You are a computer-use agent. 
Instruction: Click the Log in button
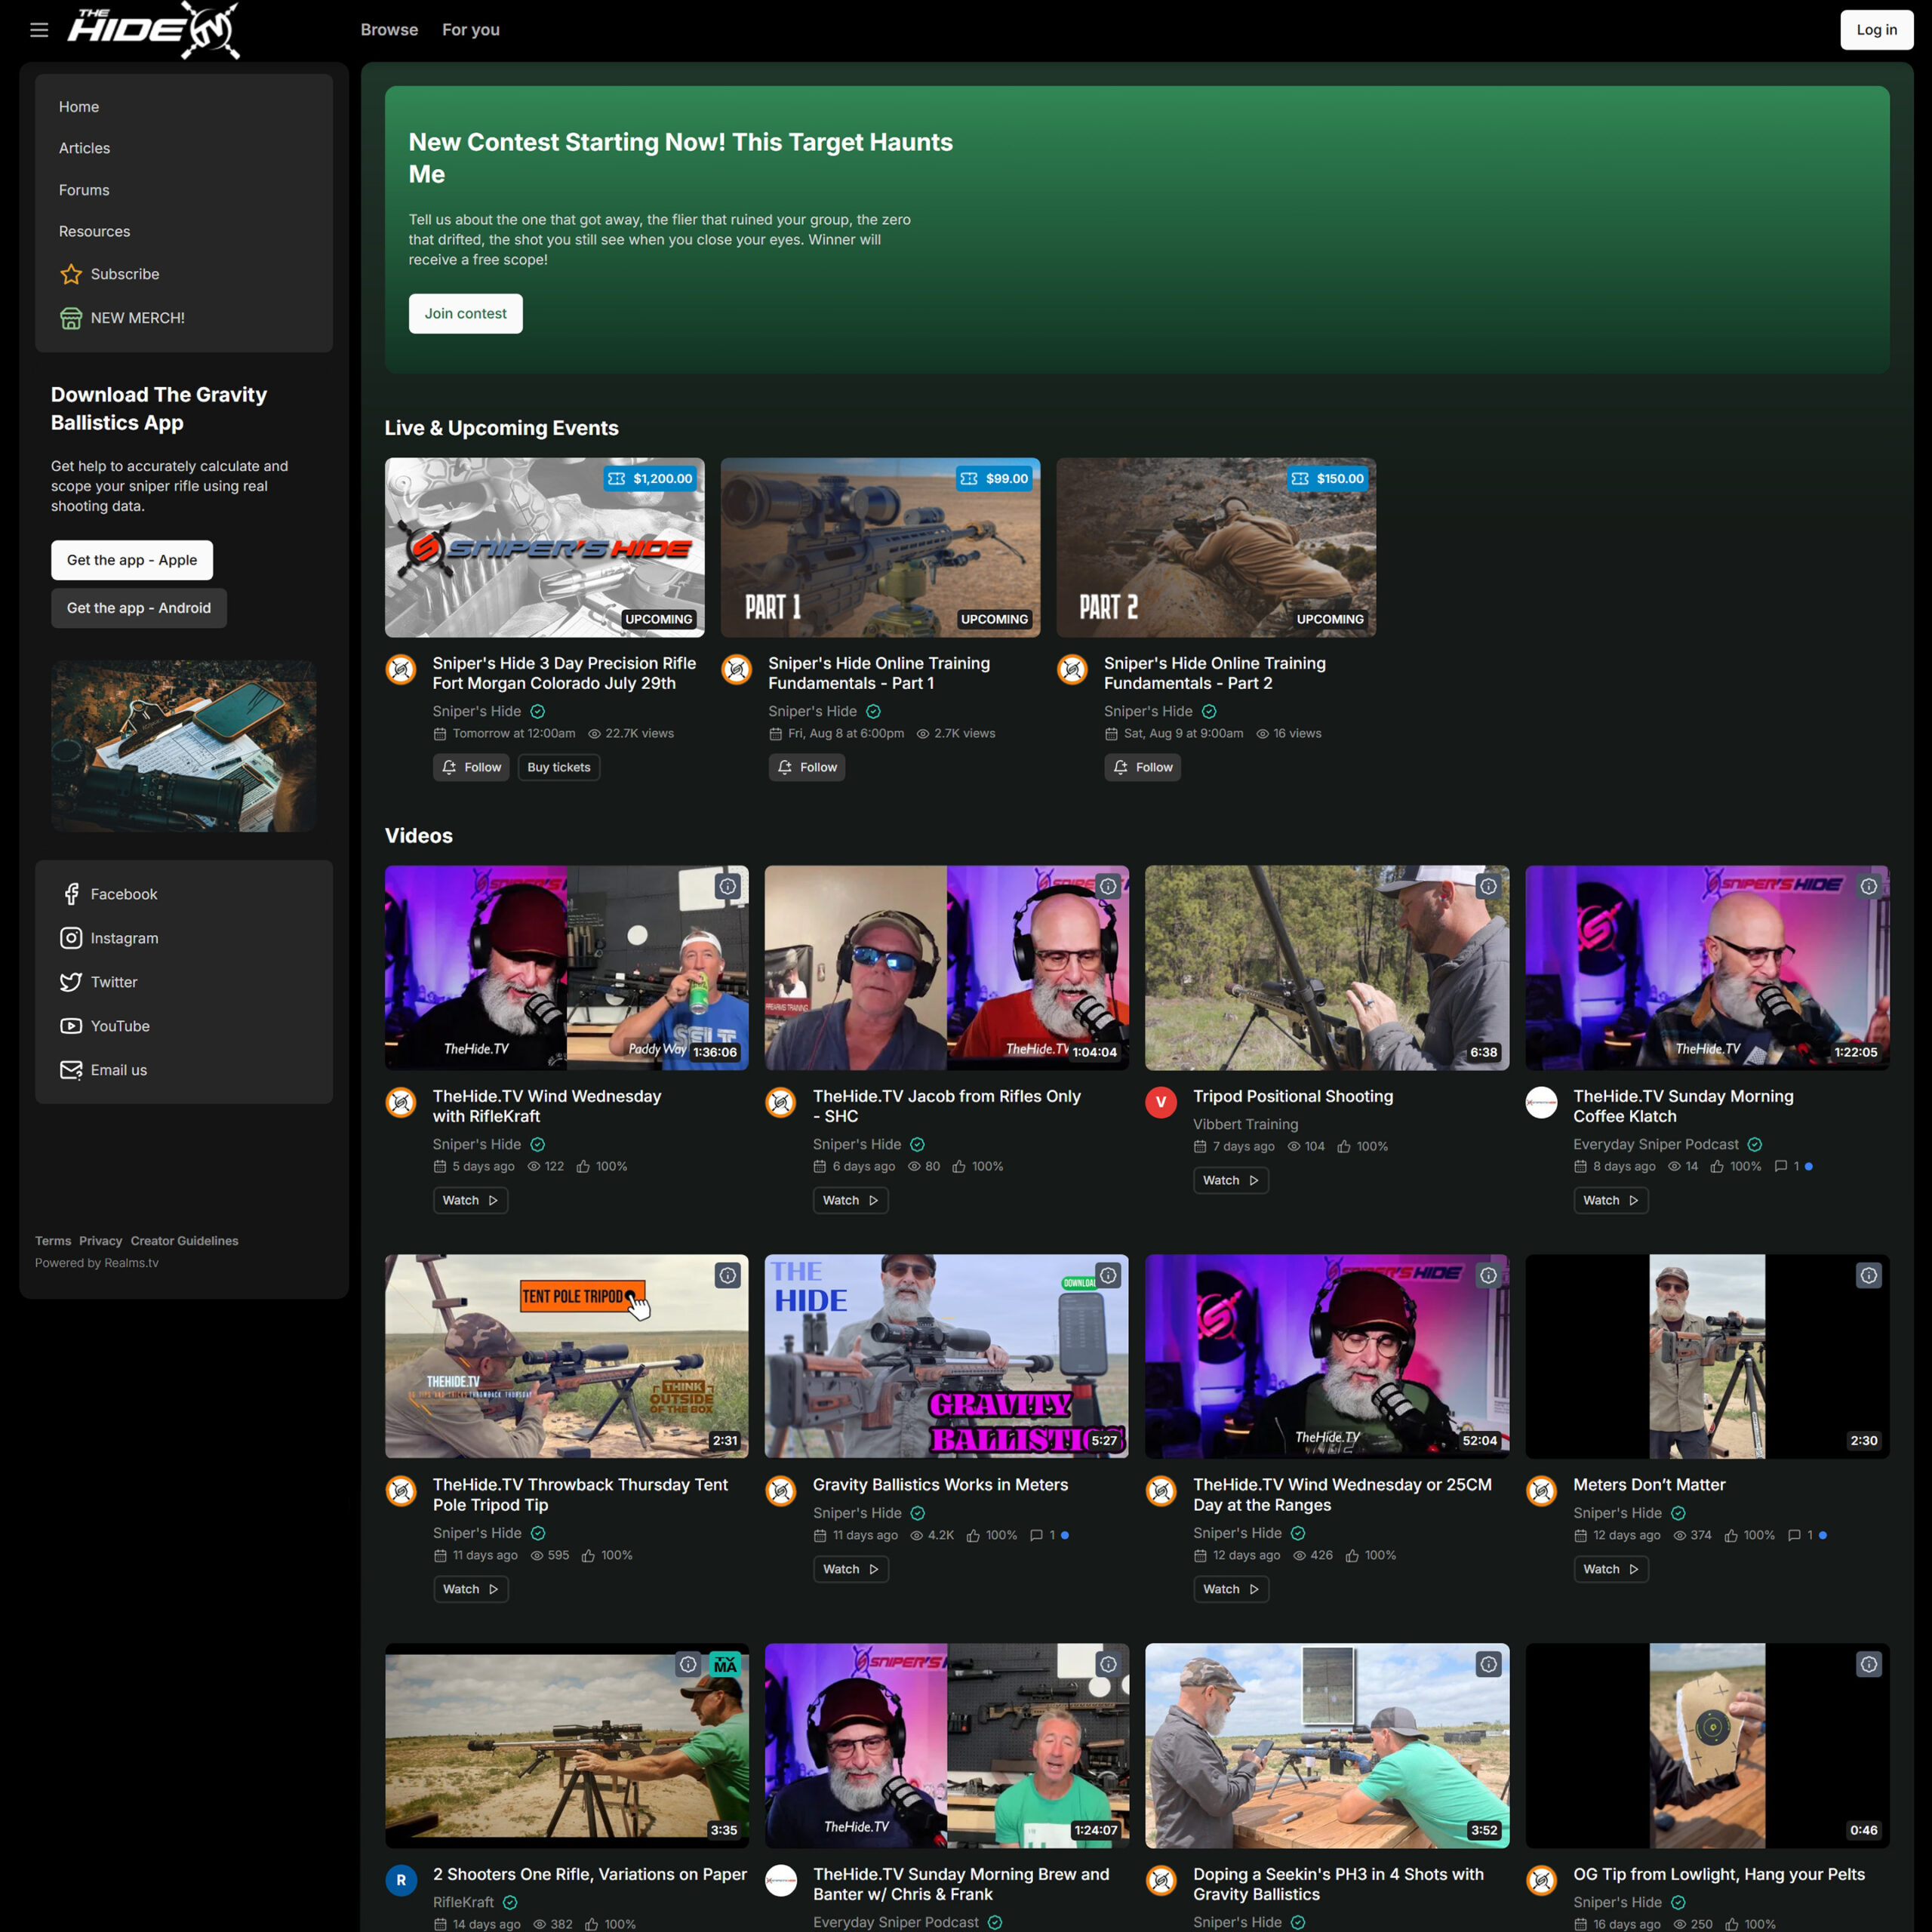click(x=1876, y=30)
